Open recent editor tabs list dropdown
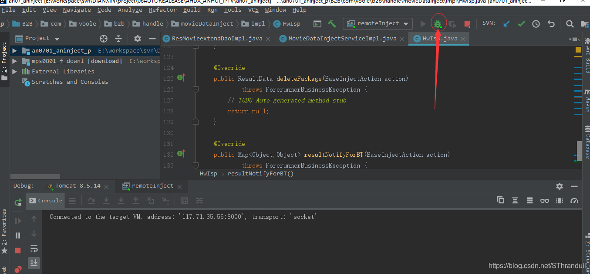Viewport: 590px width, 274px height. 573,39
